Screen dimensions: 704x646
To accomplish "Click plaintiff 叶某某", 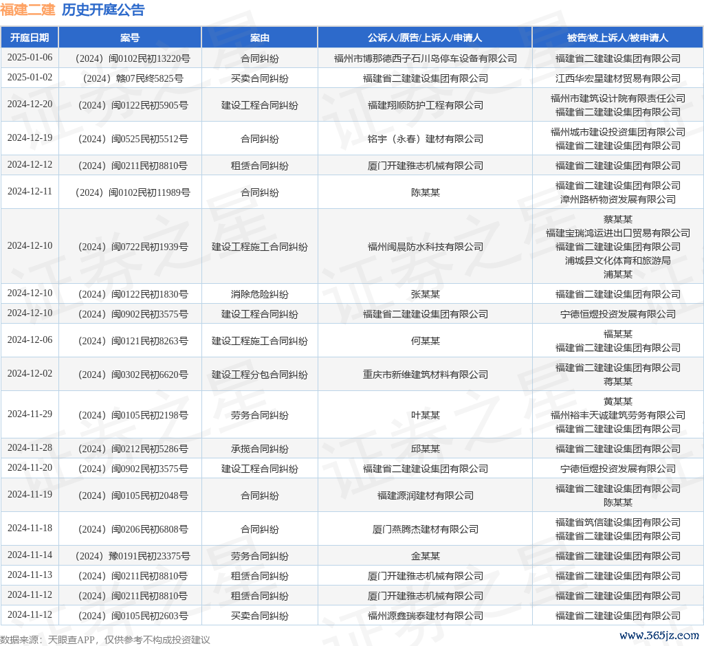I will (425, 415).
